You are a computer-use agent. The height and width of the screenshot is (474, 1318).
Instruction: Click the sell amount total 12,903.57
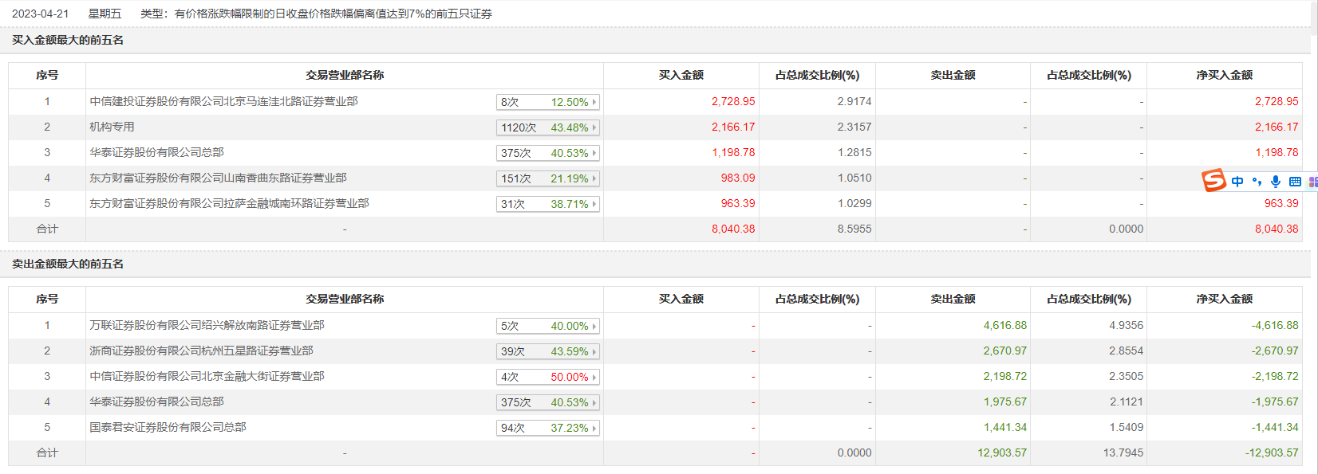(x=1002, y=452)
